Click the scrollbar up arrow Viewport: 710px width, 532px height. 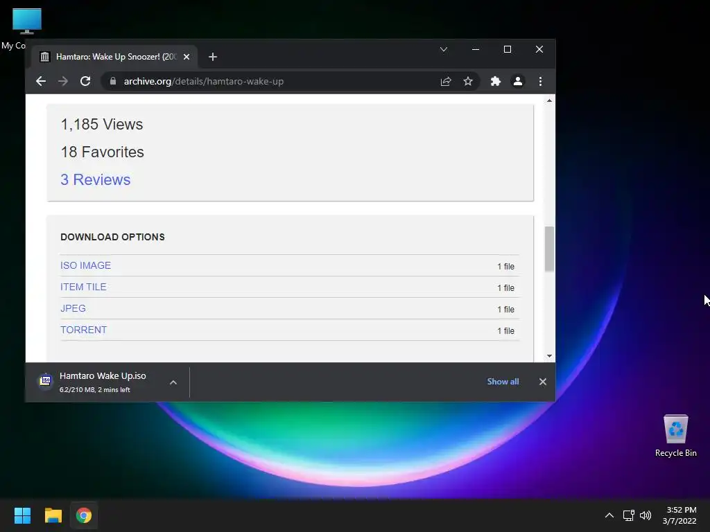(x=549, y=100)
